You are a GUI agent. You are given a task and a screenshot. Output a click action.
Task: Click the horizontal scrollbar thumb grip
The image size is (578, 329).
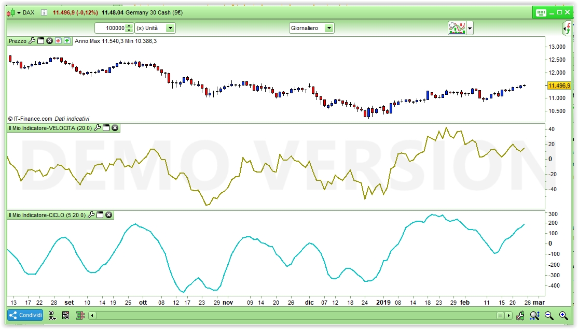tap(500, 316)
